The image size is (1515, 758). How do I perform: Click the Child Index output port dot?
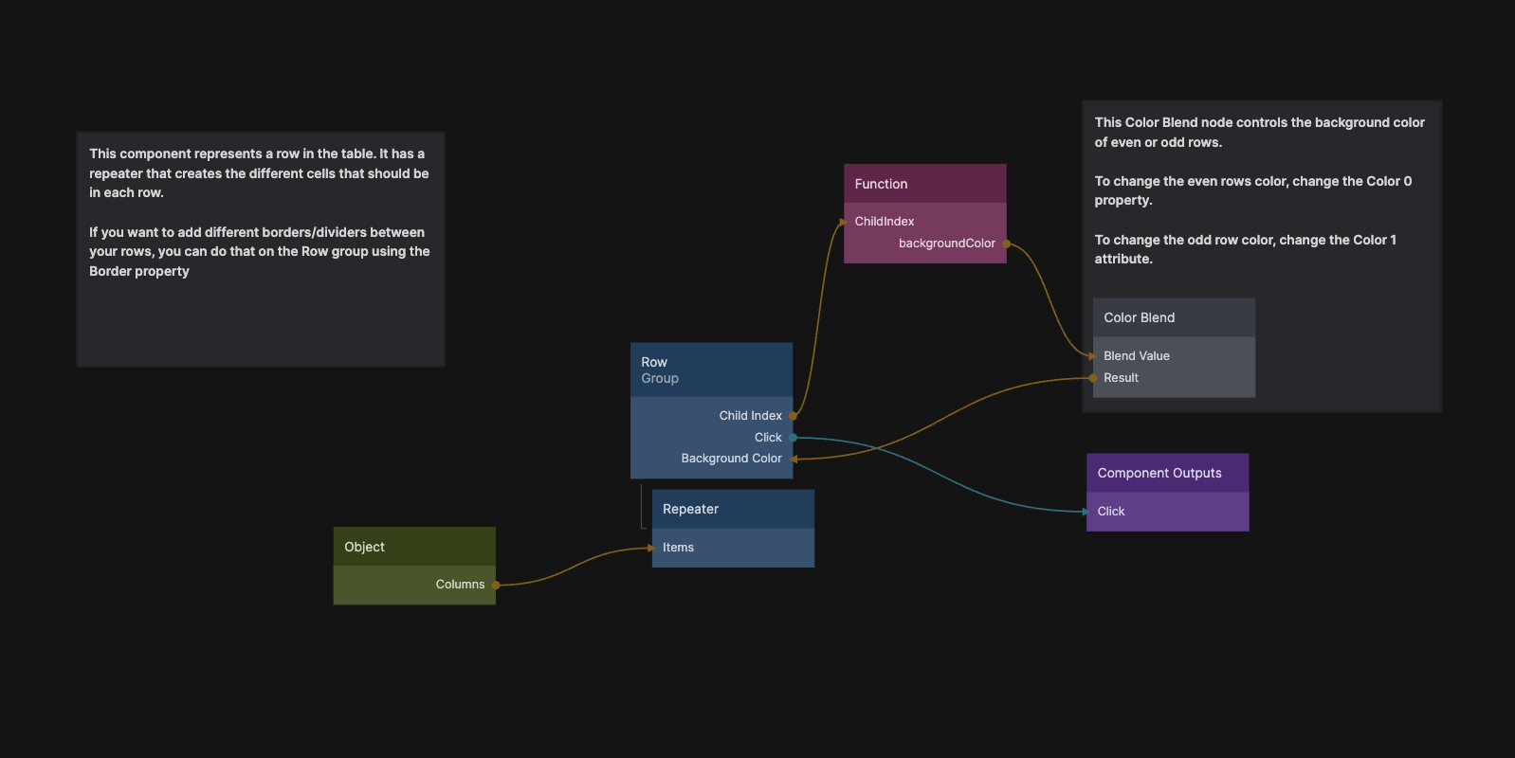pos(793,416)
